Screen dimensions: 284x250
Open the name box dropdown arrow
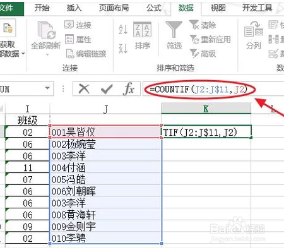pos(47,88)
